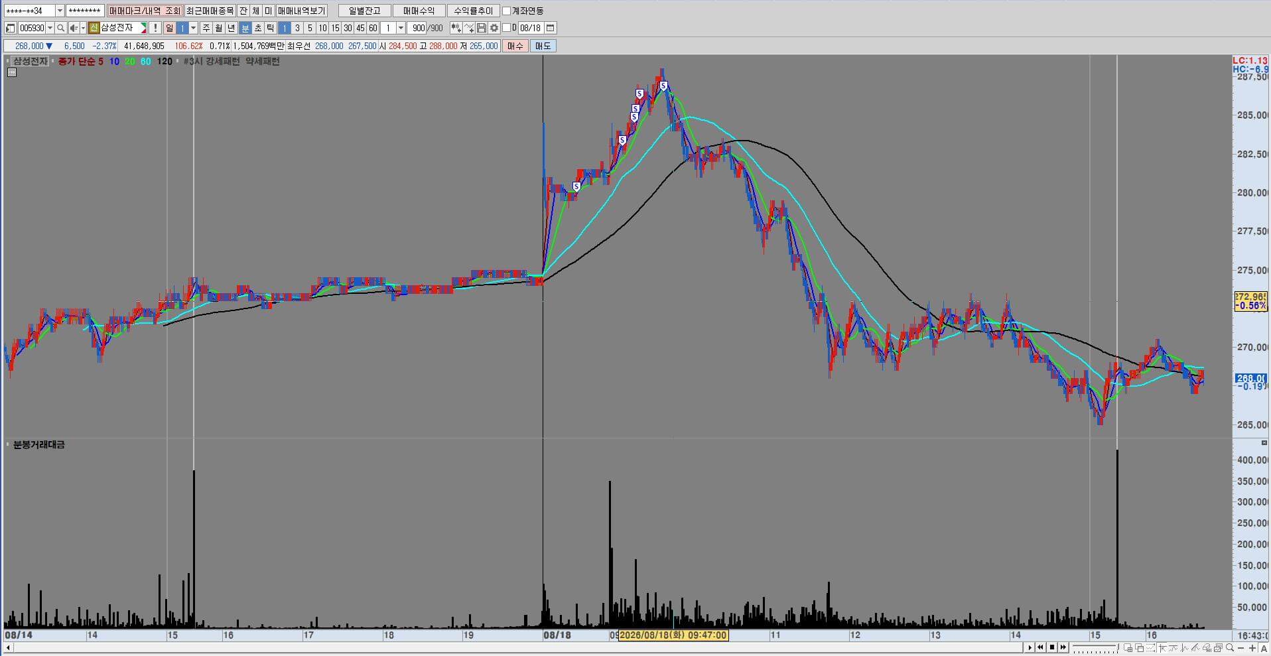Viewport: 1271px width, 656px height.
Task: Click the speaker sound icon in toolbar
Action: (x=74, y=28)
